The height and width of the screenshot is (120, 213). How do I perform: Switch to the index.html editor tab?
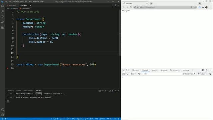click(12, 5)
